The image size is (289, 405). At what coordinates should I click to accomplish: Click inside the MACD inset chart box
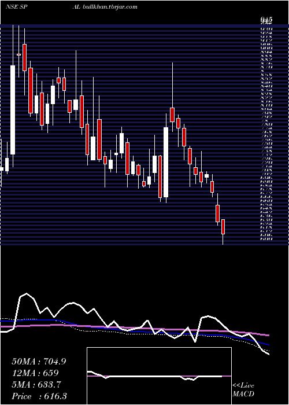coord(159,376)
